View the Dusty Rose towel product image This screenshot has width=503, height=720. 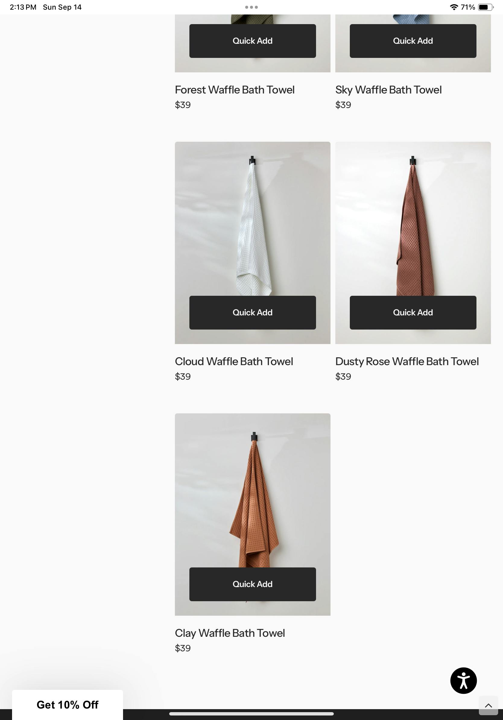413,219
